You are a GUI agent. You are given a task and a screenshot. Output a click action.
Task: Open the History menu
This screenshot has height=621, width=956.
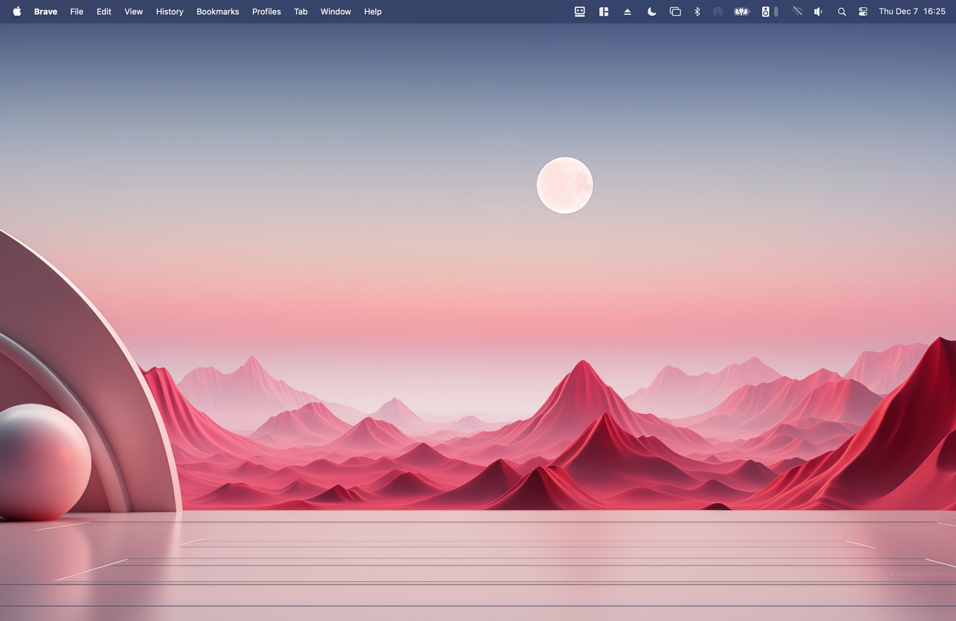click(169, 11)
